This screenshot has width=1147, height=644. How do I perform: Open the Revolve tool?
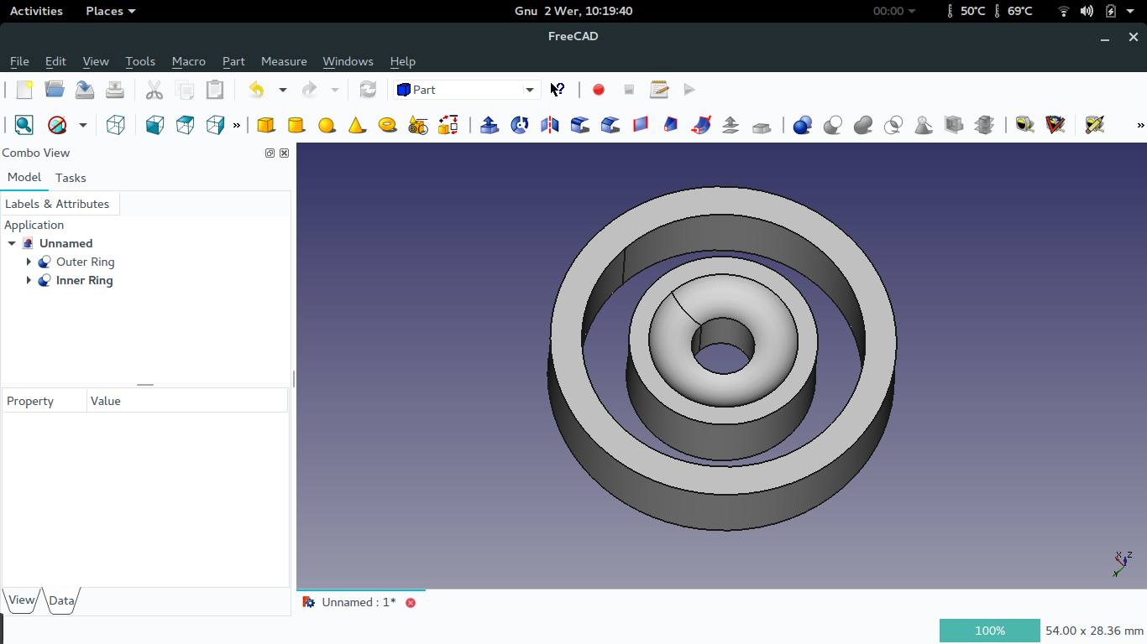519,124
